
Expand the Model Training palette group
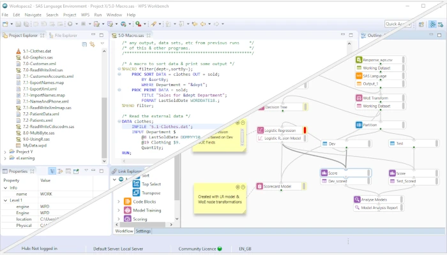pyautogui.click(x=119, y=210)
